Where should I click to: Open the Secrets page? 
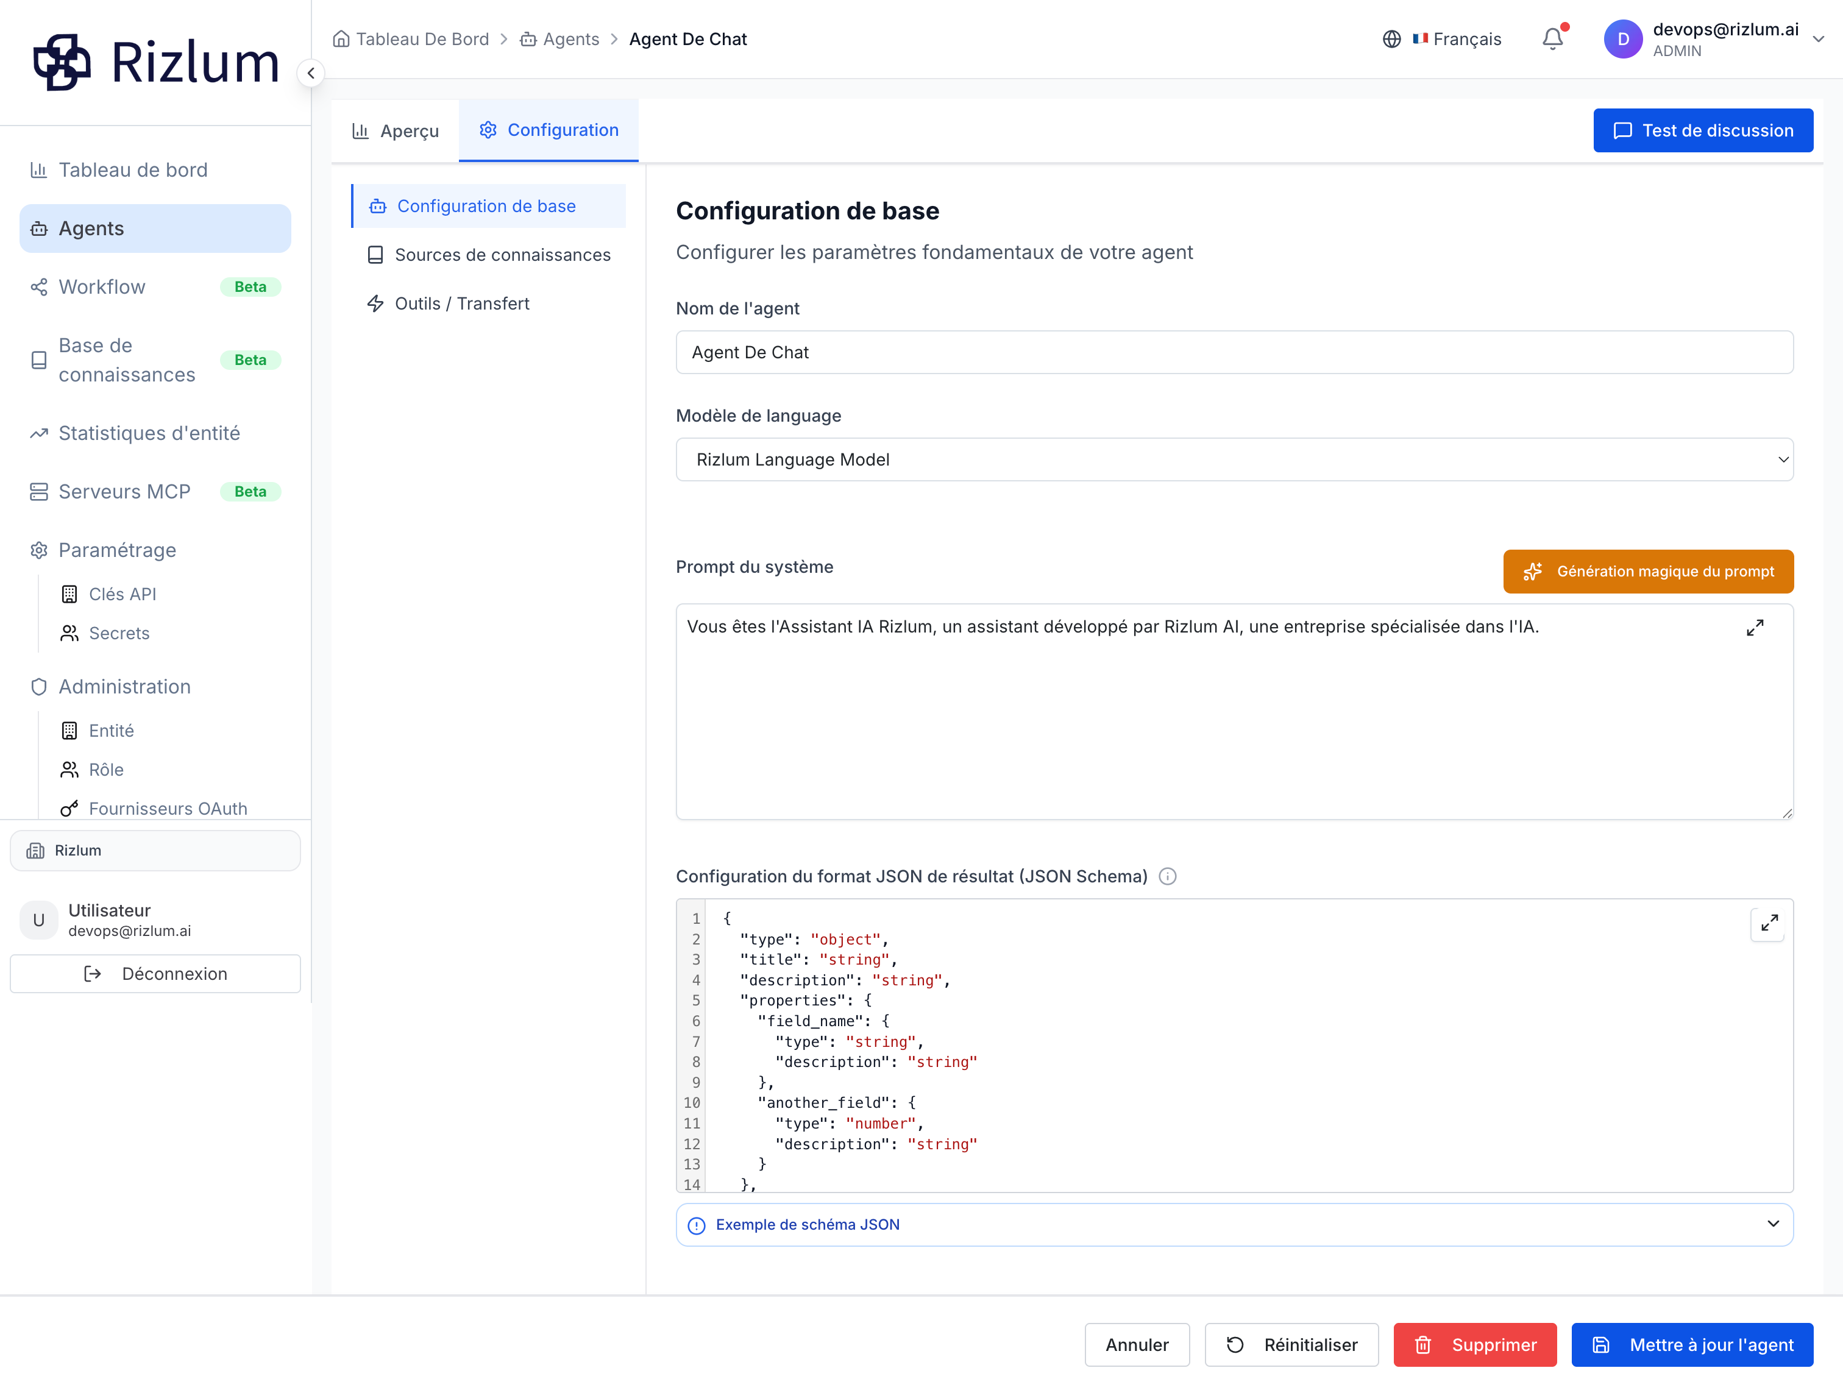coord(119,634)
